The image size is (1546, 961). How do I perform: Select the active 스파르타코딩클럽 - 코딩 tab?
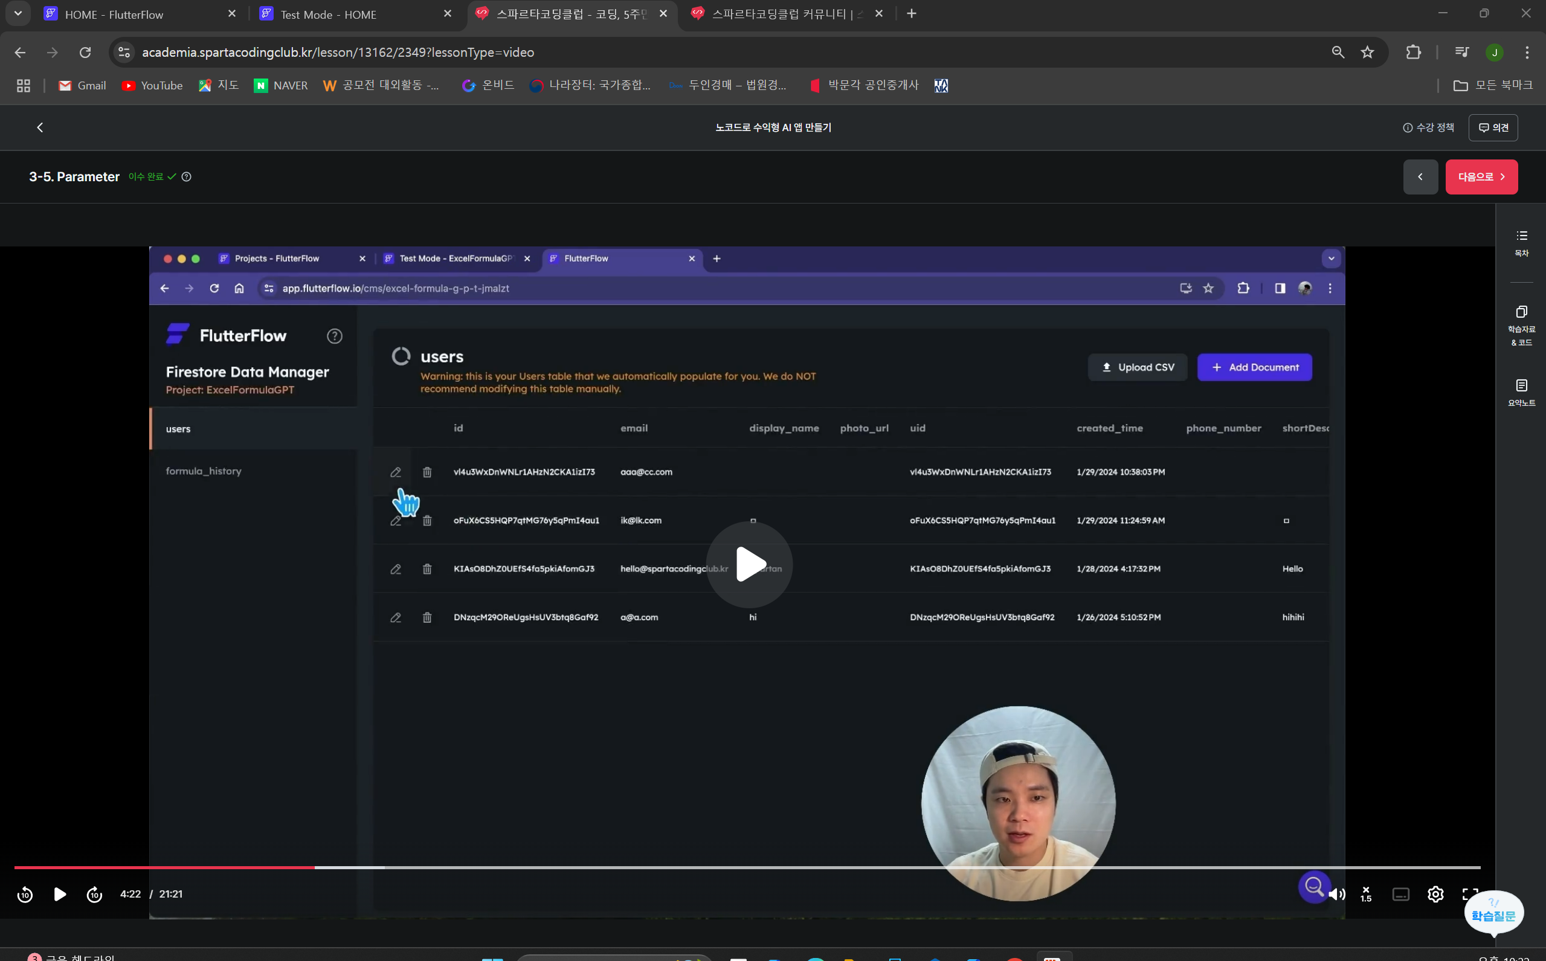(572, 14)
